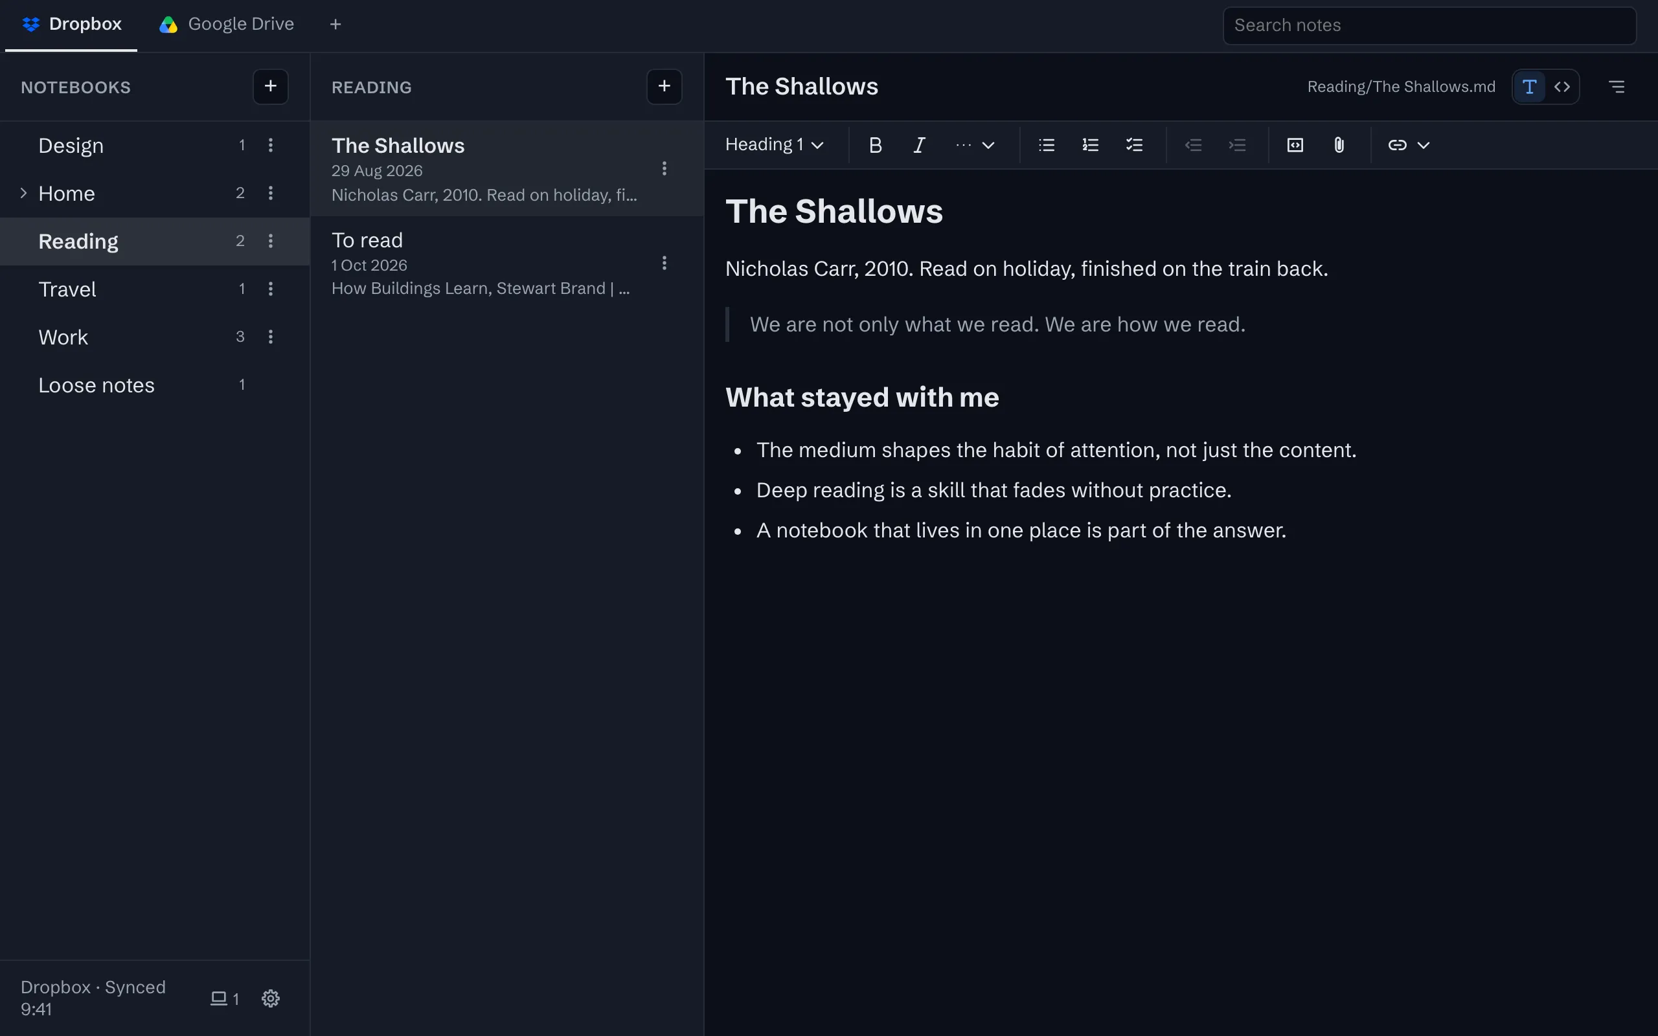The height and width of the screenshot is (1036, 1658).
Task: Open the To read note
Action: pos(507,264)
